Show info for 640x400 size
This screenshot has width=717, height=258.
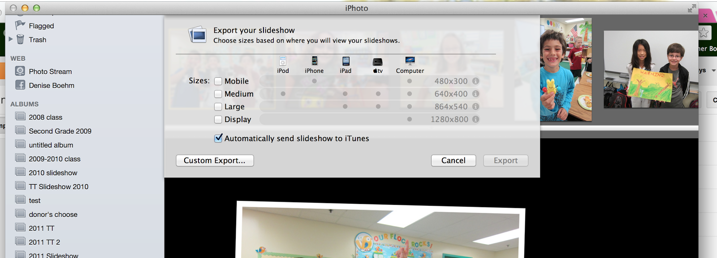coord(475,94)
